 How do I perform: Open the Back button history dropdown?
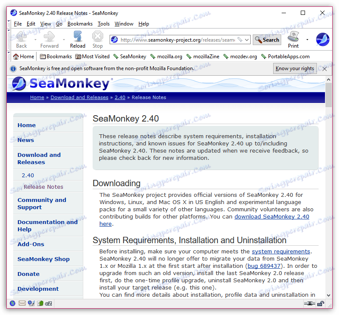point(35,40)
